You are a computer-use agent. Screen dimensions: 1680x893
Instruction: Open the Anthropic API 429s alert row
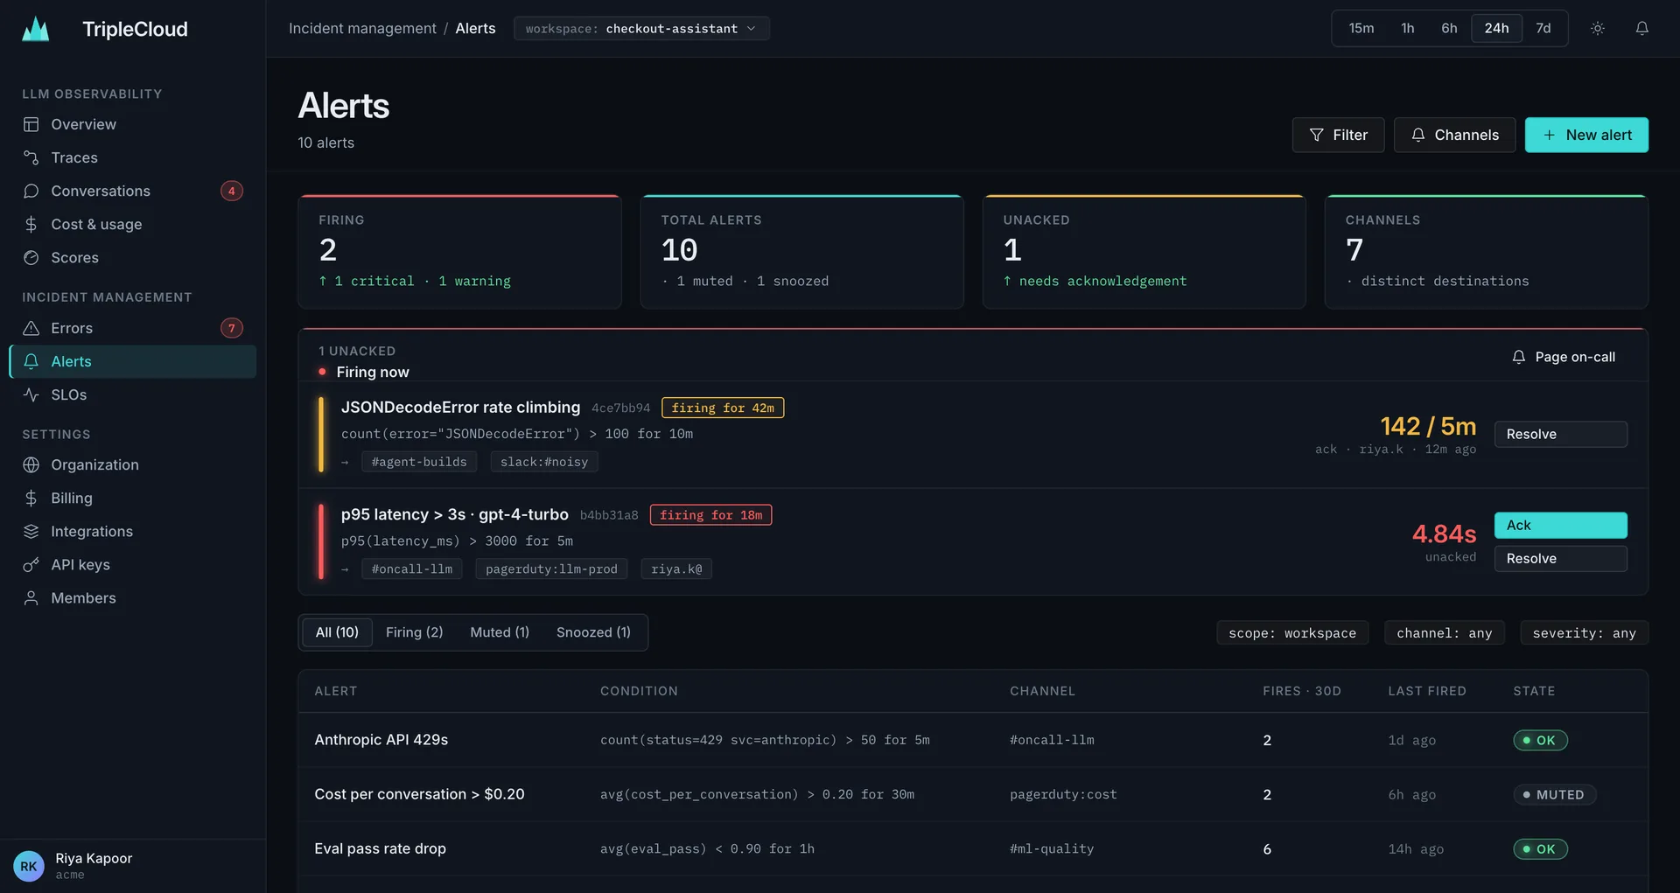coord(973,740)
